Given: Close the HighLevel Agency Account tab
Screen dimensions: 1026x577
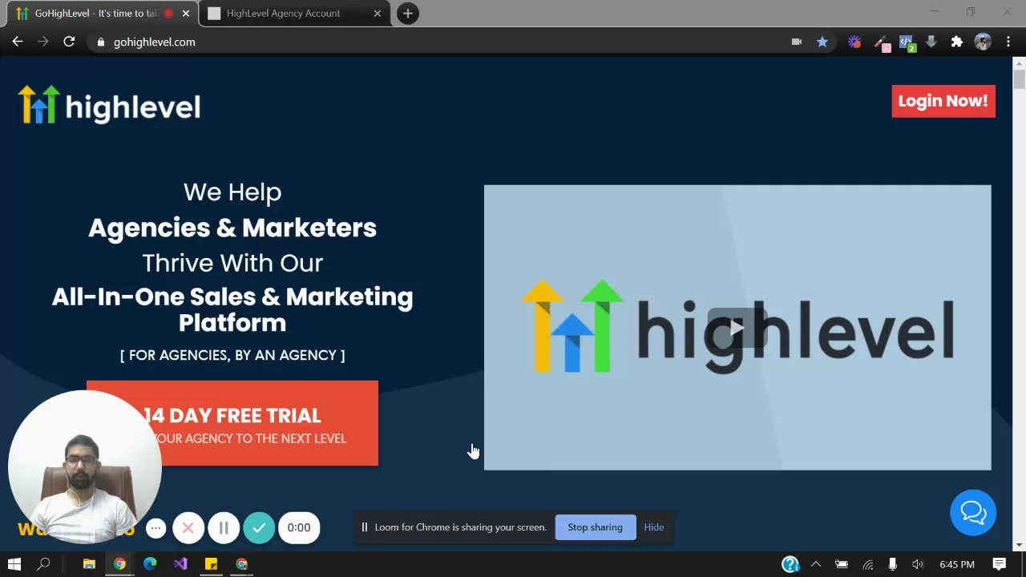Looking at the screenshot, I should tap(378, 14).
